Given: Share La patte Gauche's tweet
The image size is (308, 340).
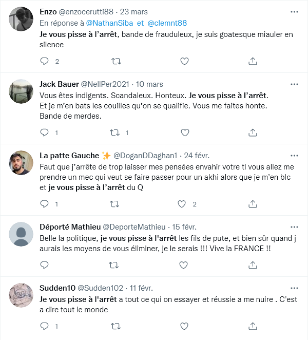Looking at the screenshot, I should click(x=253, y=204).
